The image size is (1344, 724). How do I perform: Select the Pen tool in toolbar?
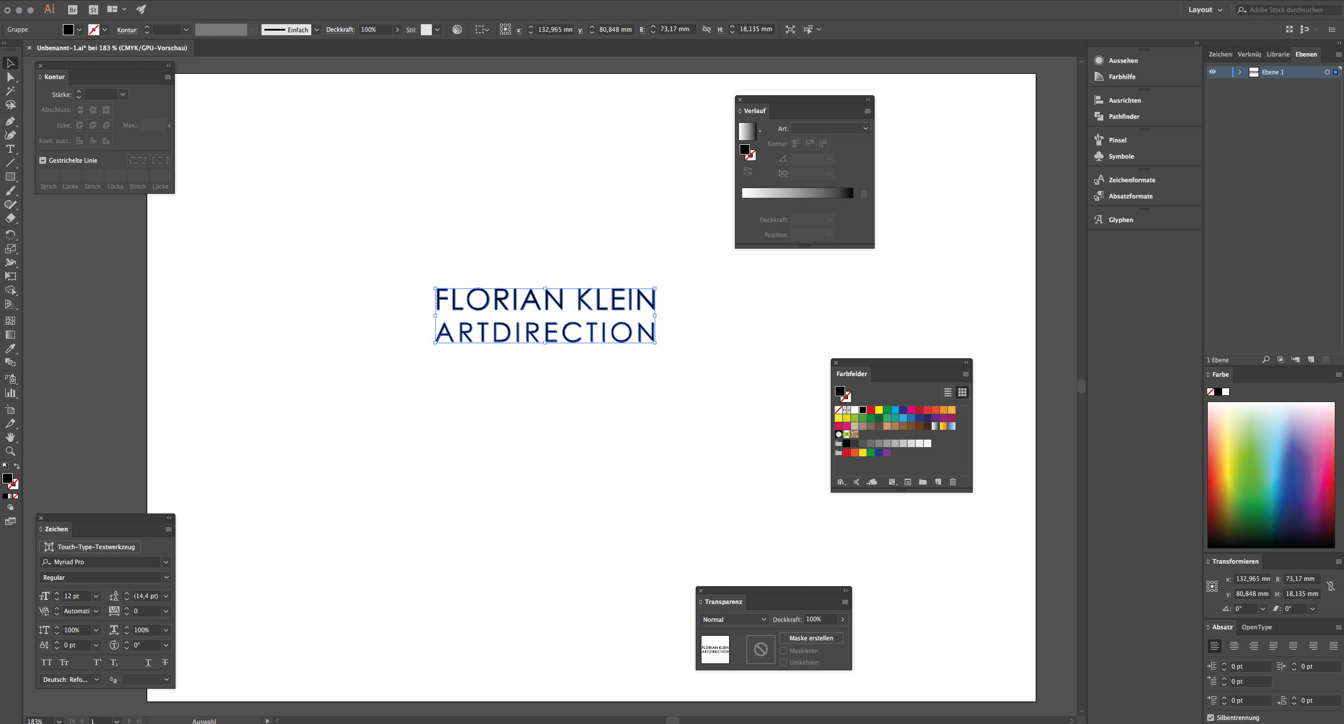coord(10,121)
